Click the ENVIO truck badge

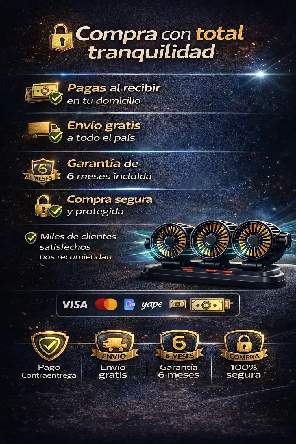click(x=114, y=346)
